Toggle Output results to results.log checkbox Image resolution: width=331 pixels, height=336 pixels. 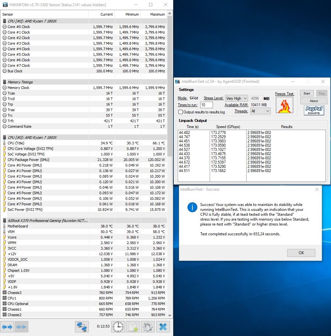(x=181, y=112)
